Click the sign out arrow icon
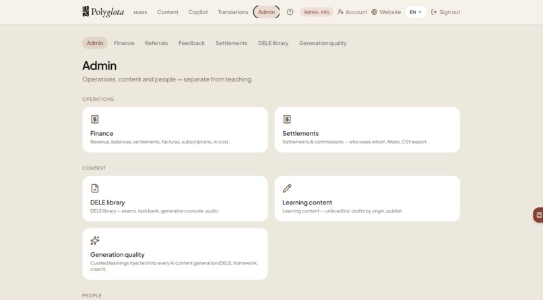Screen dimensions: 543x300 point(434,12)
